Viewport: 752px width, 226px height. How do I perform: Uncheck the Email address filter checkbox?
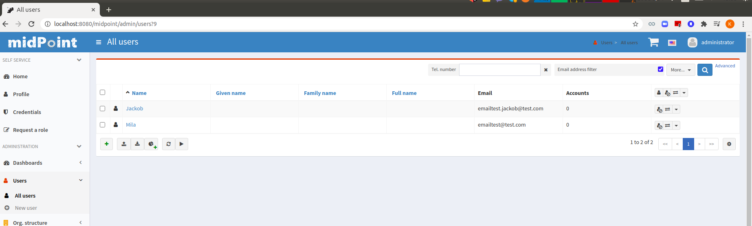coord(660,69)
